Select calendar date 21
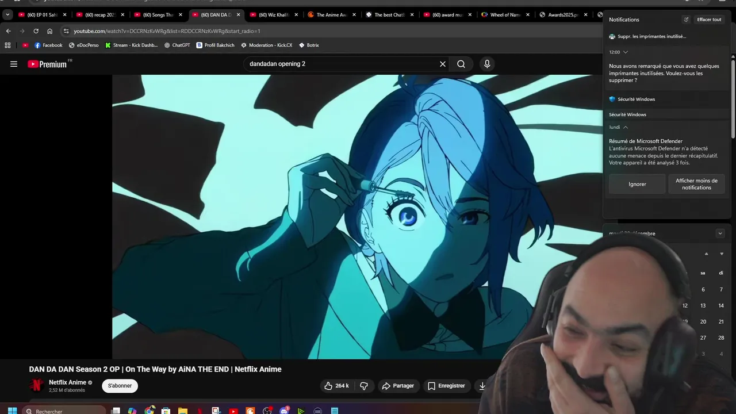 point(721,321)
